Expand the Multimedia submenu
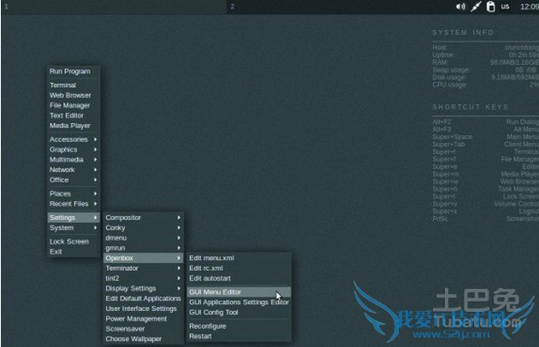The image size is (539, 347). click(74, 160)
